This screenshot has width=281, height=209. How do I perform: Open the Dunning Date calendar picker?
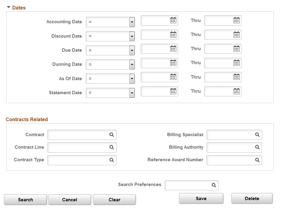click(x=174, y=63)
